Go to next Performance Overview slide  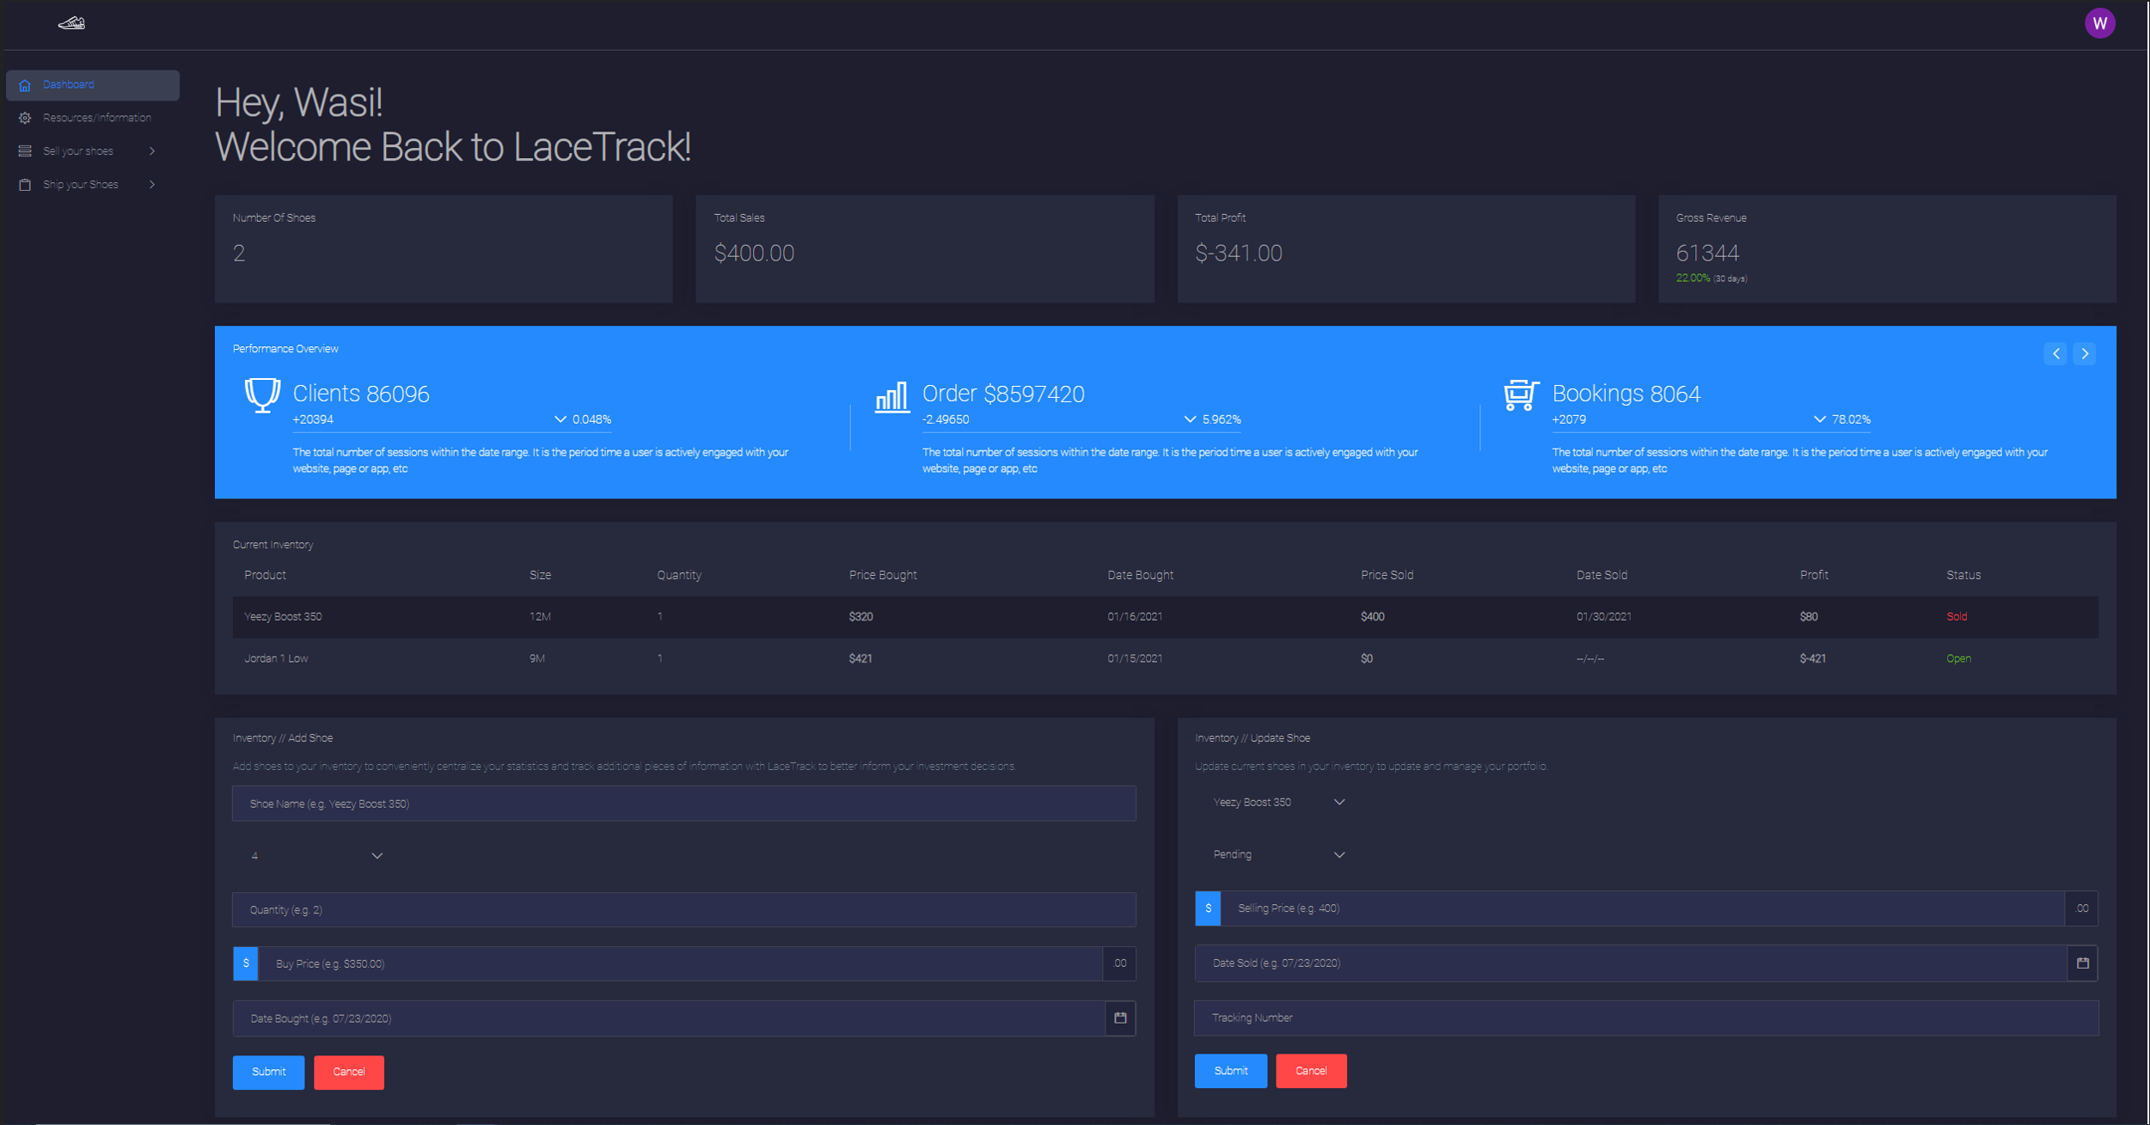click(2085, 353)
